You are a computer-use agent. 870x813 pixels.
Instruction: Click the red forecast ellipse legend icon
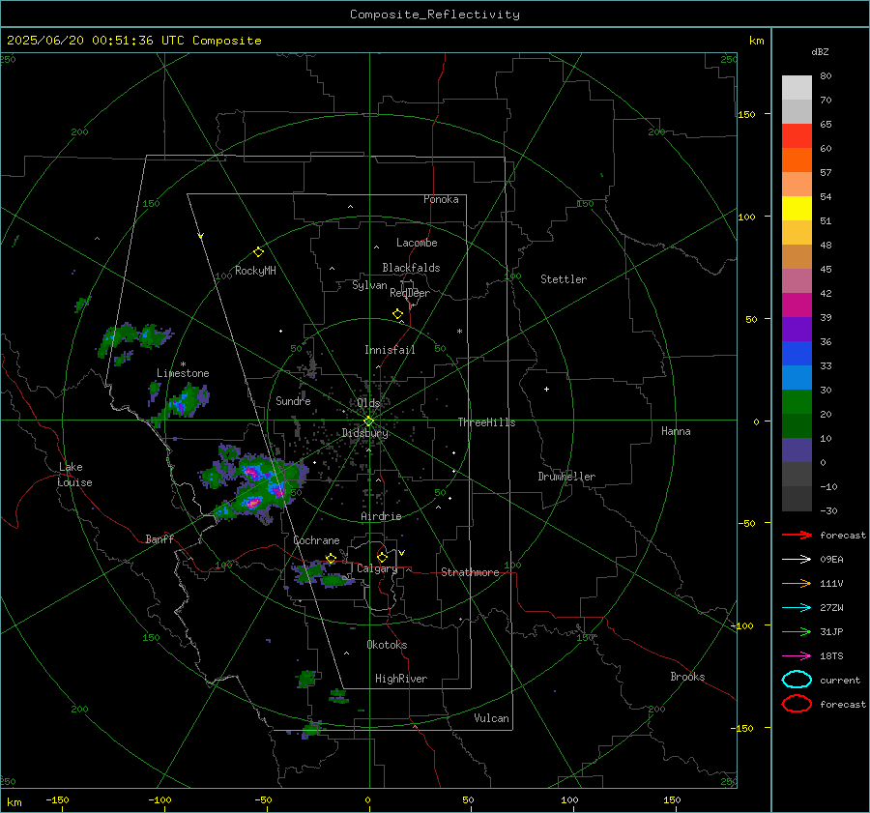coord(797,704)
